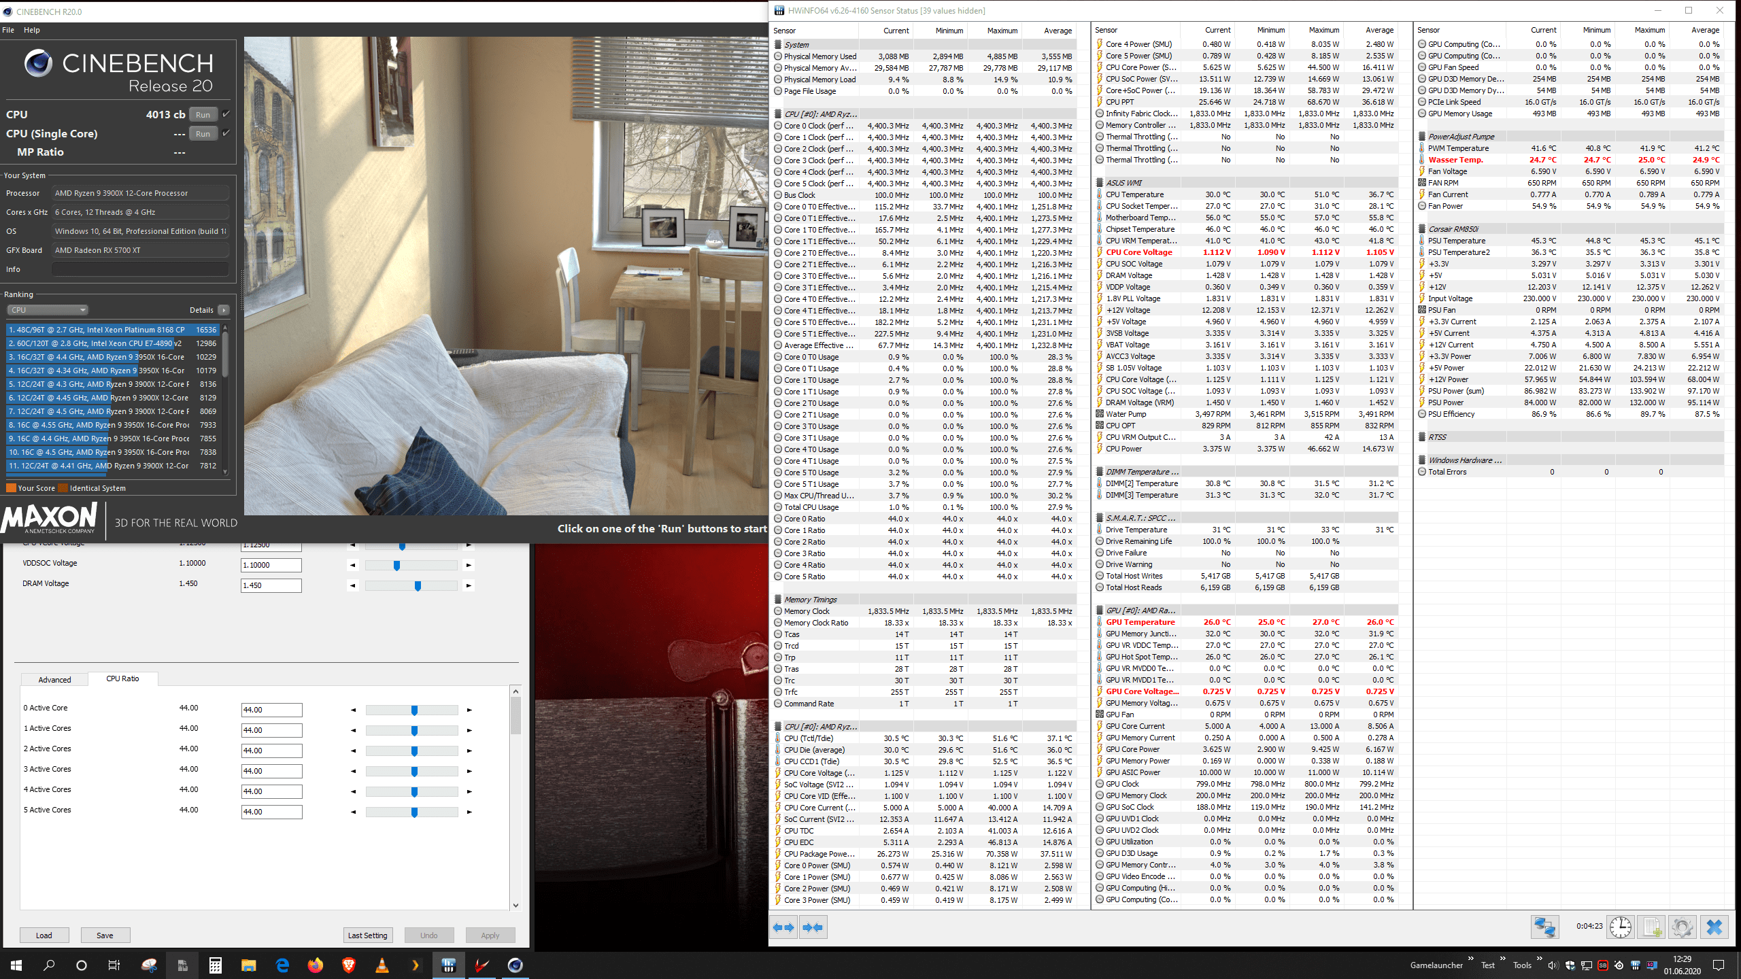
Task: Click expand columns left-right arrows icon
Action: coord(783,927)
